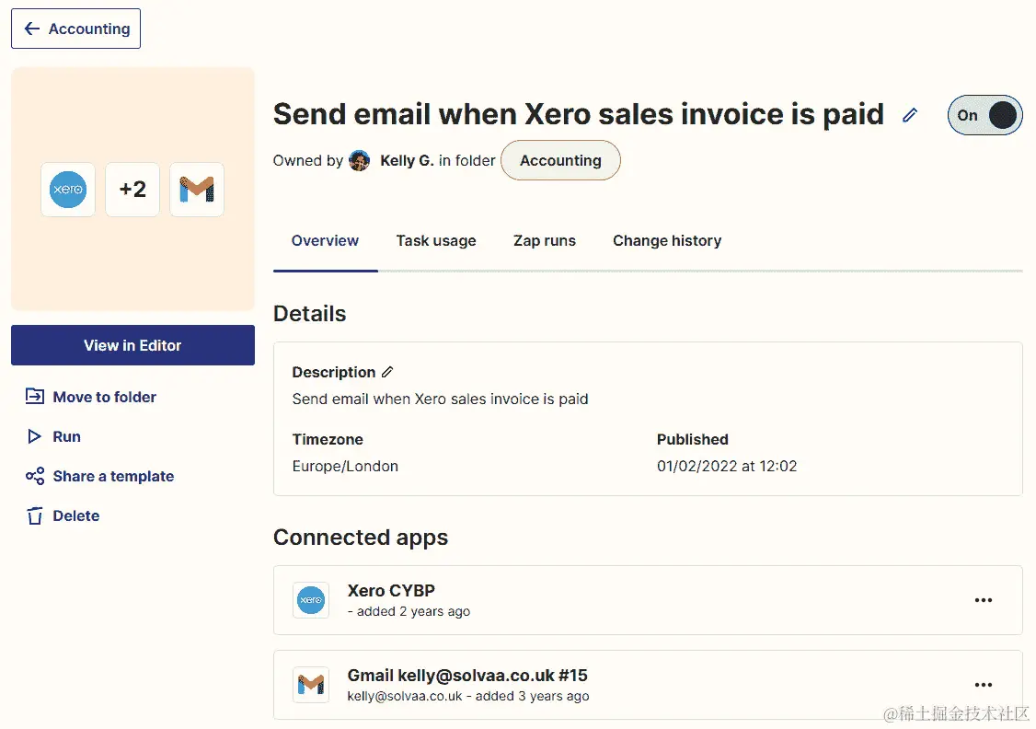Click the View in Editor button
1036x729 pixels.
(132, 345)
